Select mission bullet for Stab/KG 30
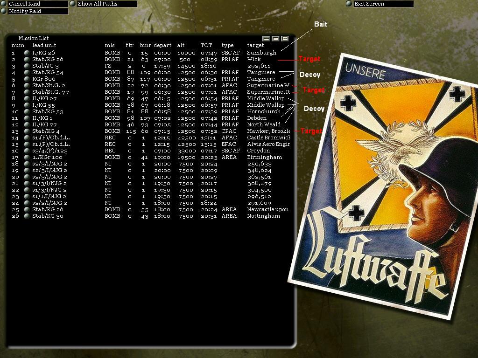 tap(27, 216)
